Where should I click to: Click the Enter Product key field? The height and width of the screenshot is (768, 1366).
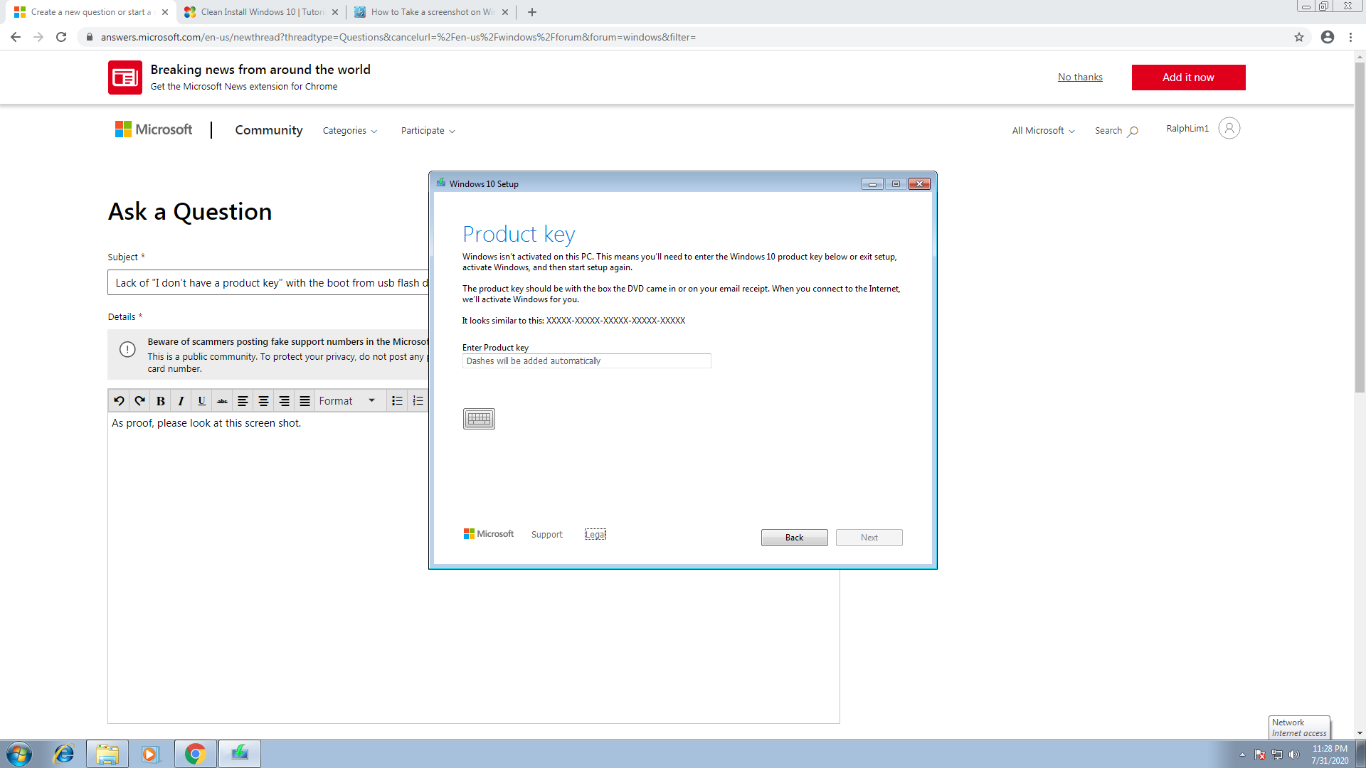click(x=586, y=361)
